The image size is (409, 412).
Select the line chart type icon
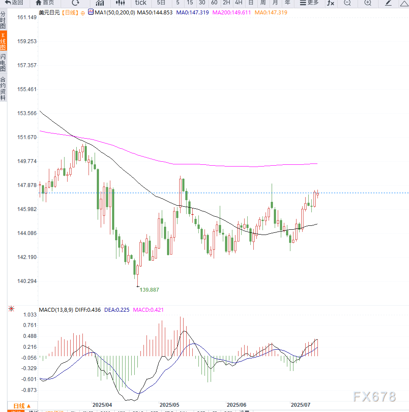click(100, 3)
